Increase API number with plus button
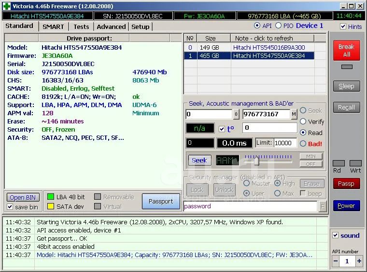 pos(359,261)
